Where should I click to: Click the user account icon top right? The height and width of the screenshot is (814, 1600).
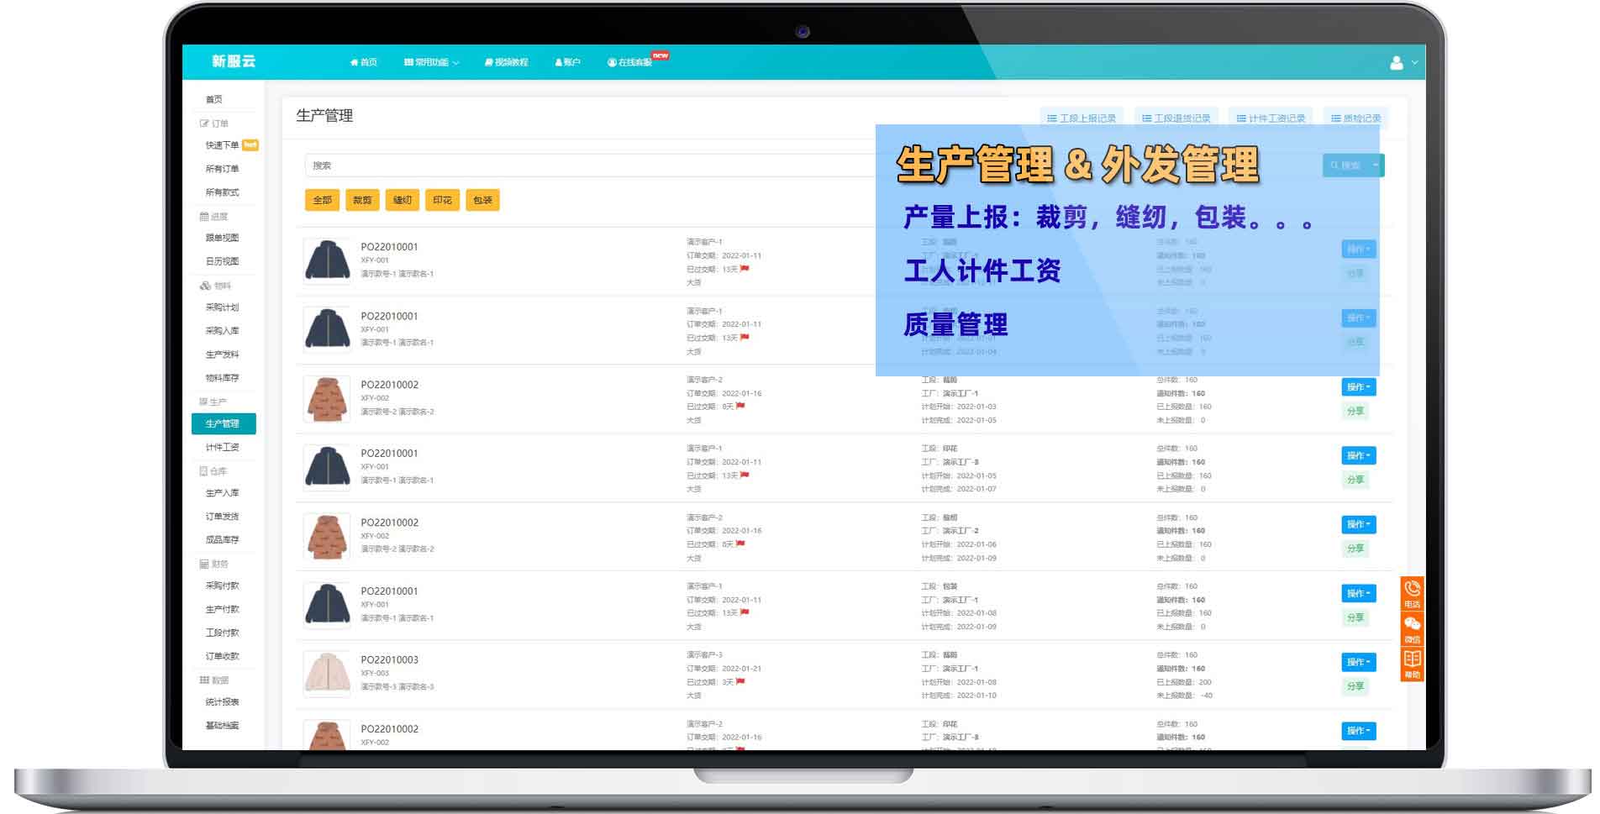point(1397,62)
